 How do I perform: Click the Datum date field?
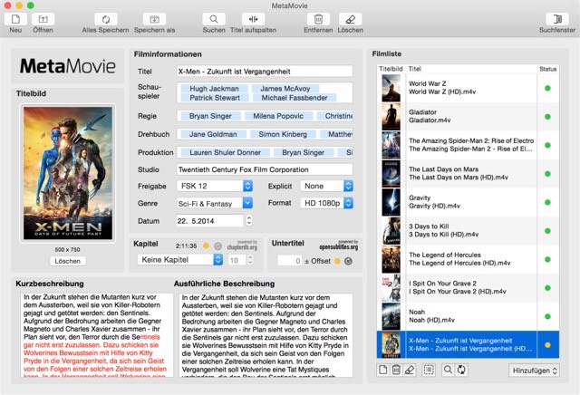click(x=209, y=221)
